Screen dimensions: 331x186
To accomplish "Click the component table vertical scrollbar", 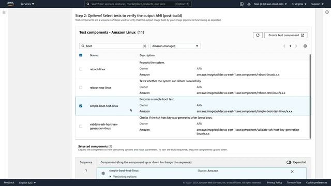I will coord(310,97).
